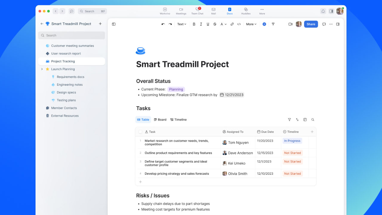Screen dimensions: 382x215
Task: Toggle the select-all checkbox in table header
Action: point(141,132)
